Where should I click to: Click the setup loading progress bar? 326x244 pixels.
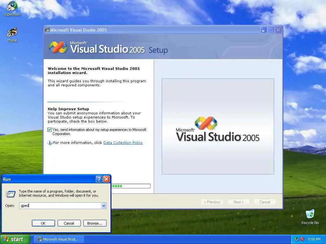point(131,186)
